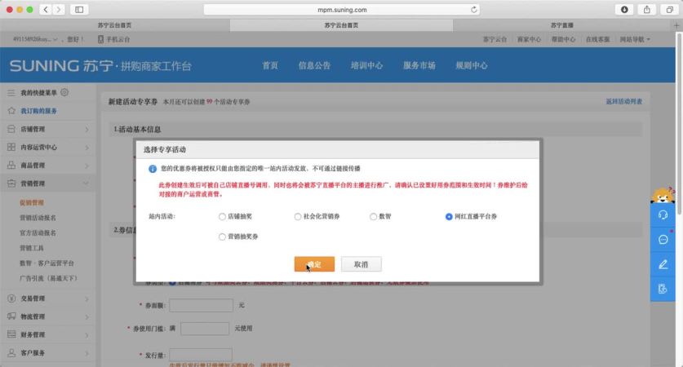Open the chat bubble icon on right panel

click(663, 240)
